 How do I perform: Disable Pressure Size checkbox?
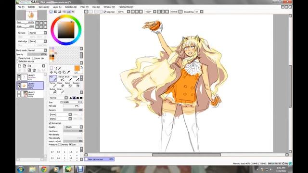pyautogui.click(x=70, y=145)
